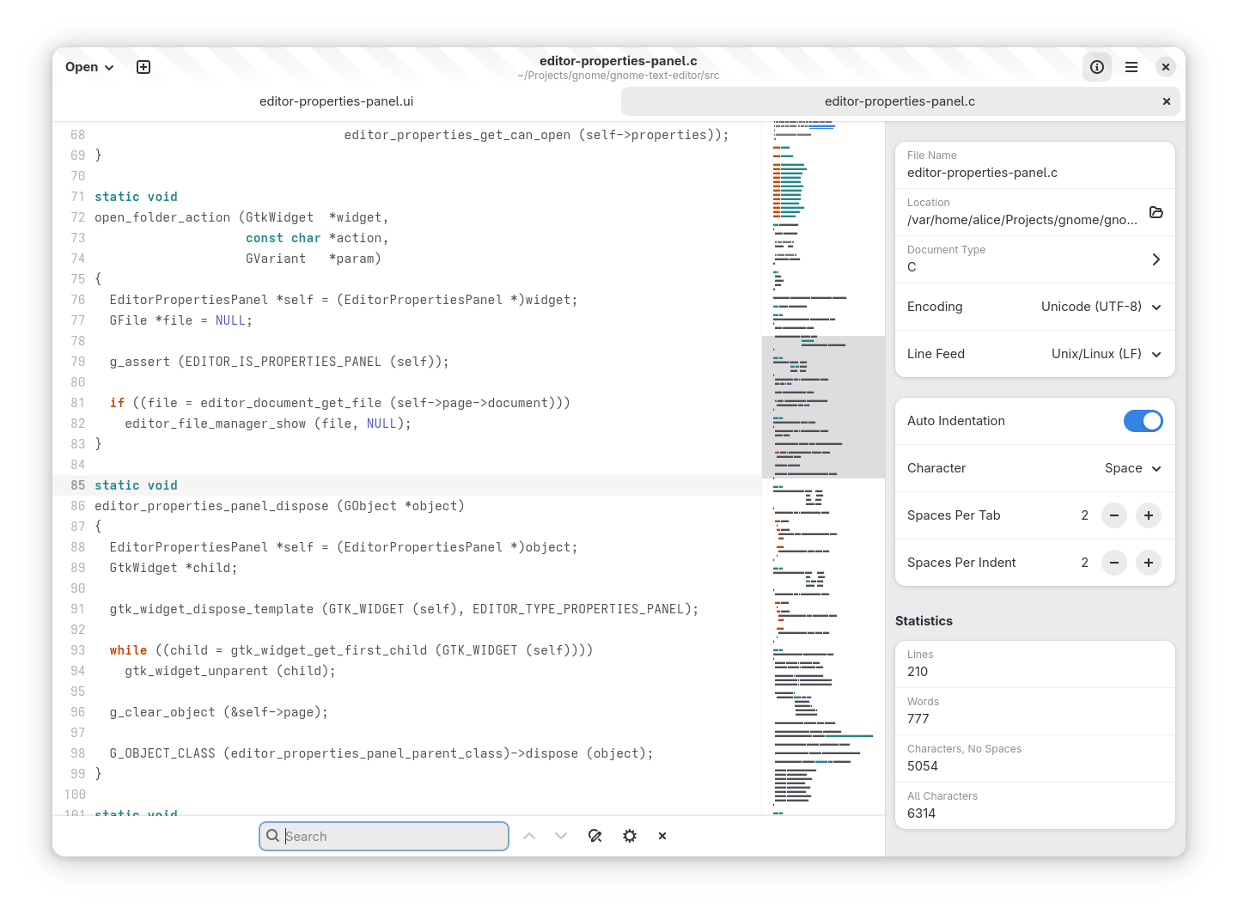Open the search-and-replace pencil icon
The width and height of the screenshot is (1238, 914).
click(x=595, y=836)
